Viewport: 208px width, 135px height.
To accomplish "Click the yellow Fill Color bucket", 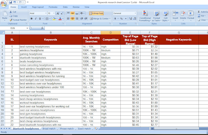I will click(x=54, y=19).
